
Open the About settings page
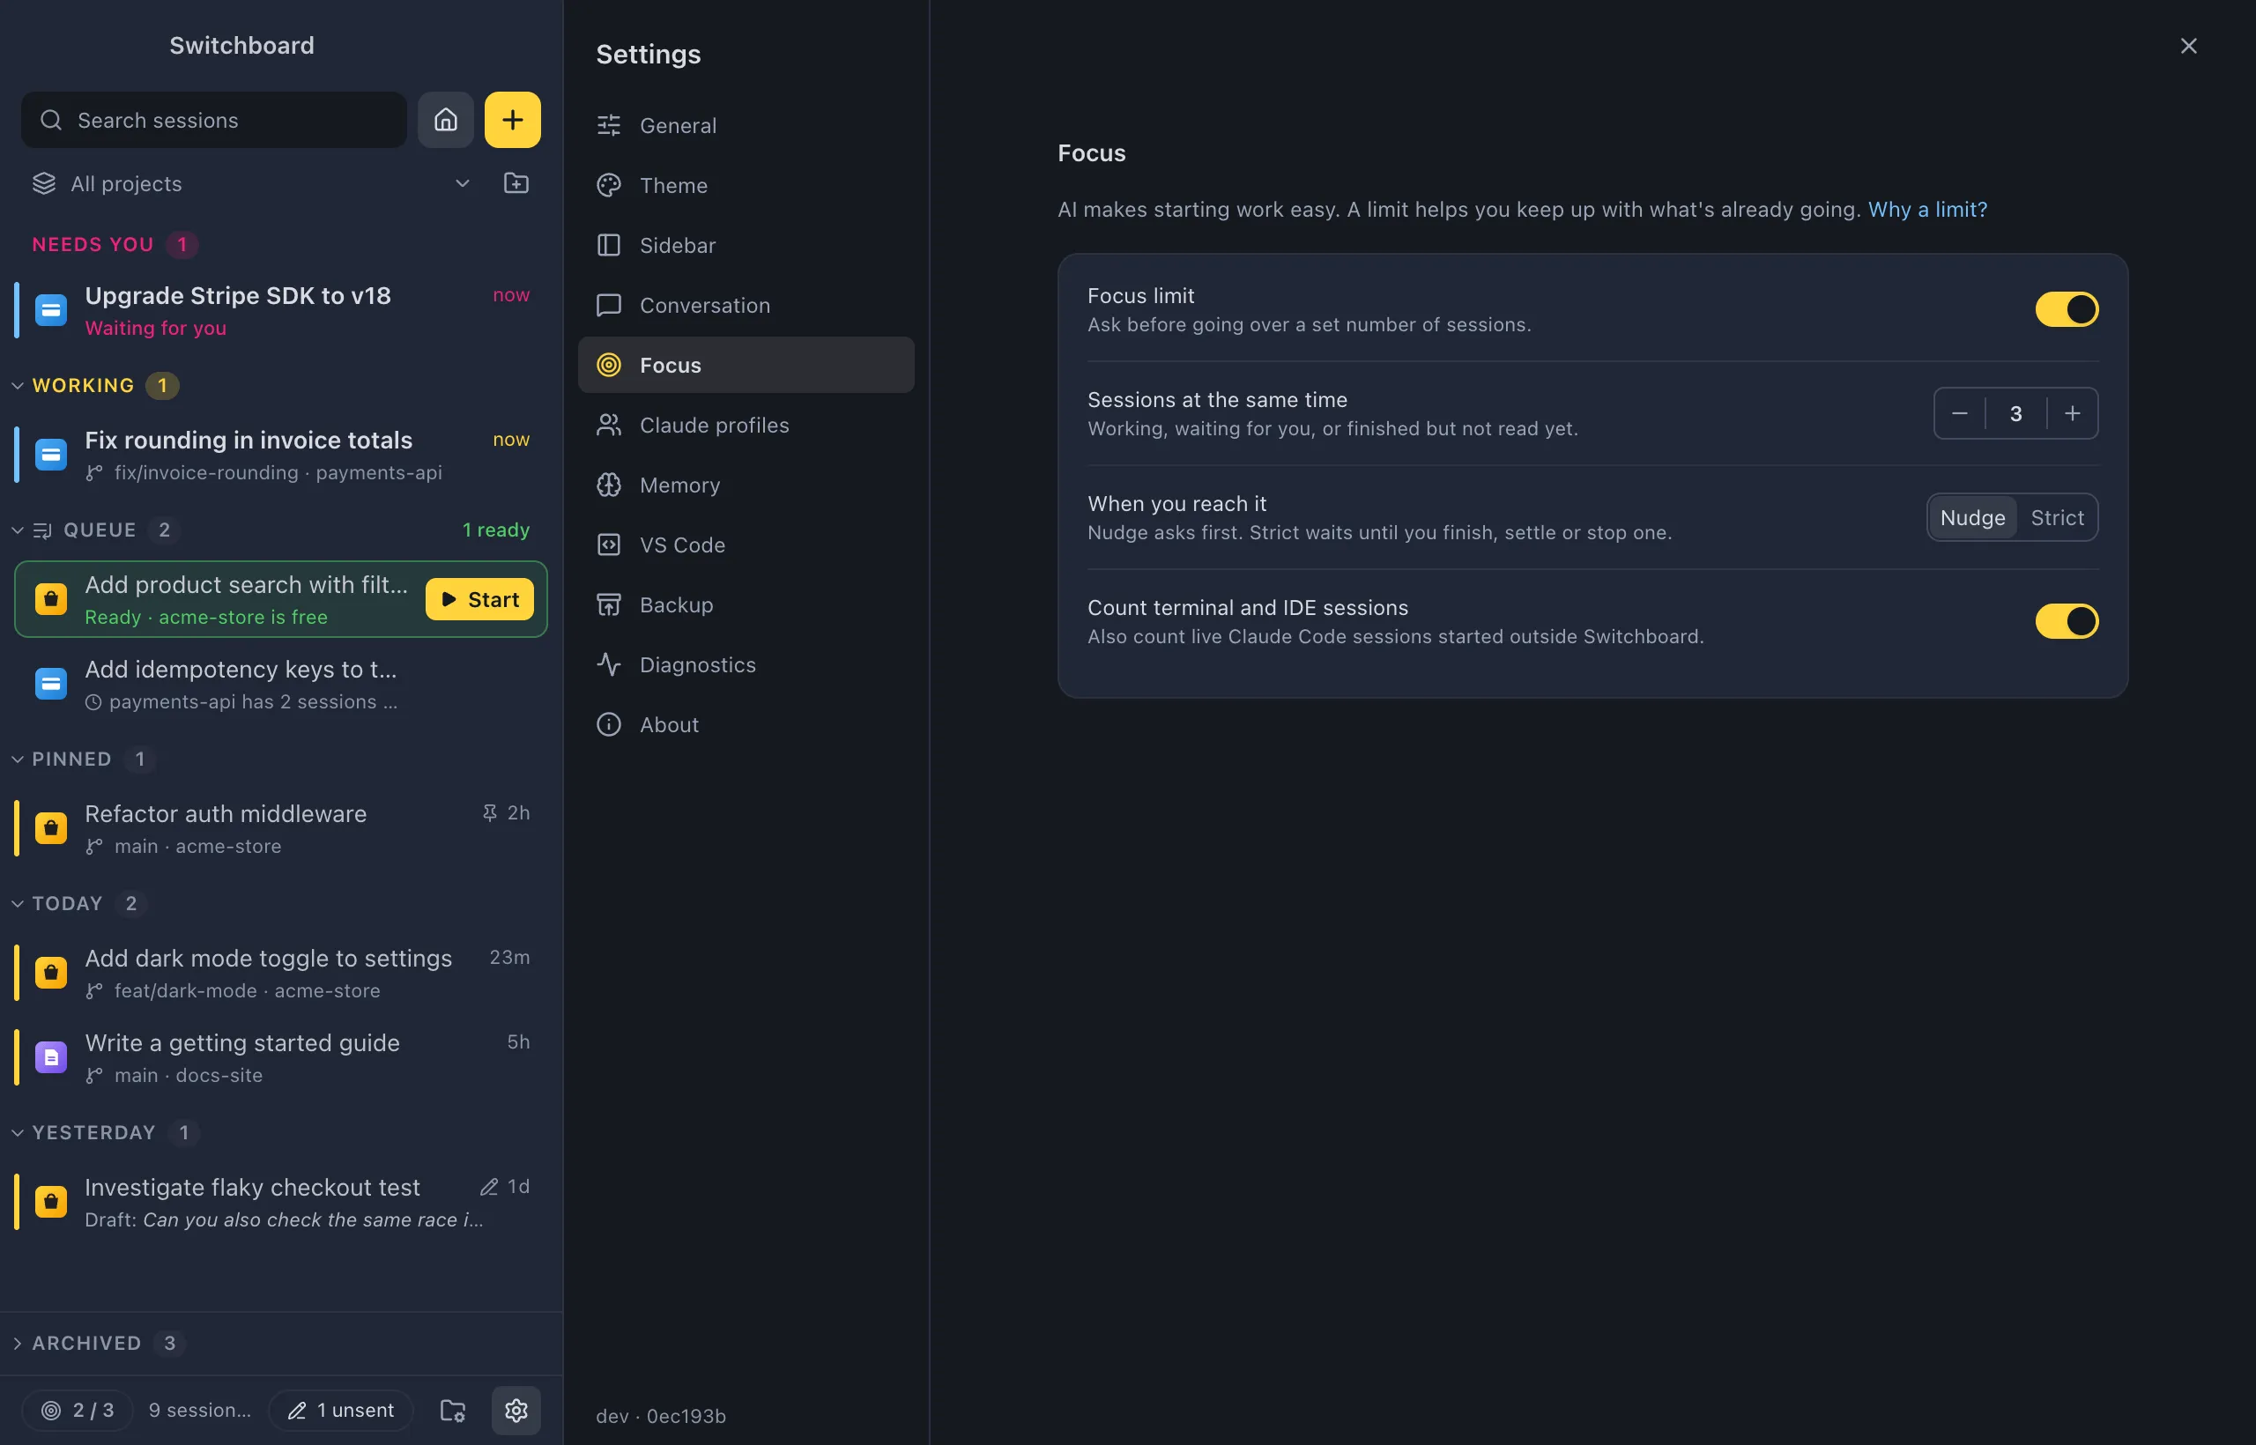(746, 725)
